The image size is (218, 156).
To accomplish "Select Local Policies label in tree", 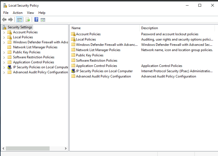I will point(23,37).
